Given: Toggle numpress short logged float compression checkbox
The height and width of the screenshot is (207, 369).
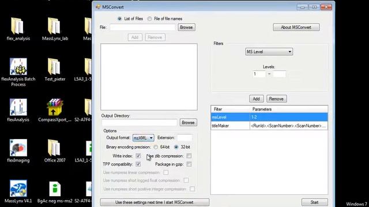Looking at the screenshot, I should click(x=186, y=181).
